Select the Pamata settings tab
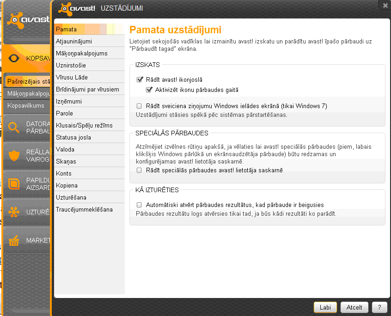The height and width of the screenshot is (316, 391). point(89,29)
